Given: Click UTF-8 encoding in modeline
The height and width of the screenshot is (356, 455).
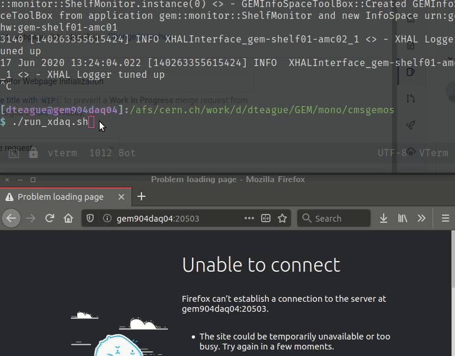Looking at the screenshot, I should point(392,153).
